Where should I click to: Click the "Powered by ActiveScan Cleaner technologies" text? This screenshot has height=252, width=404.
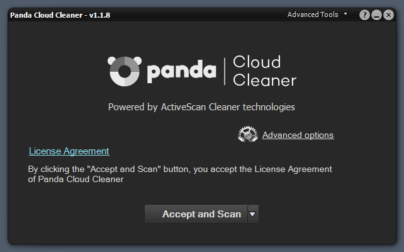pyautogui.click(x=201, y=107)
